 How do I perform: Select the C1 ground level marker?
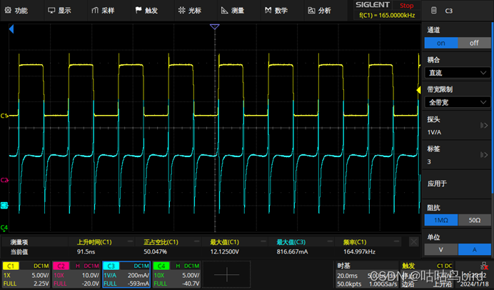4,116
